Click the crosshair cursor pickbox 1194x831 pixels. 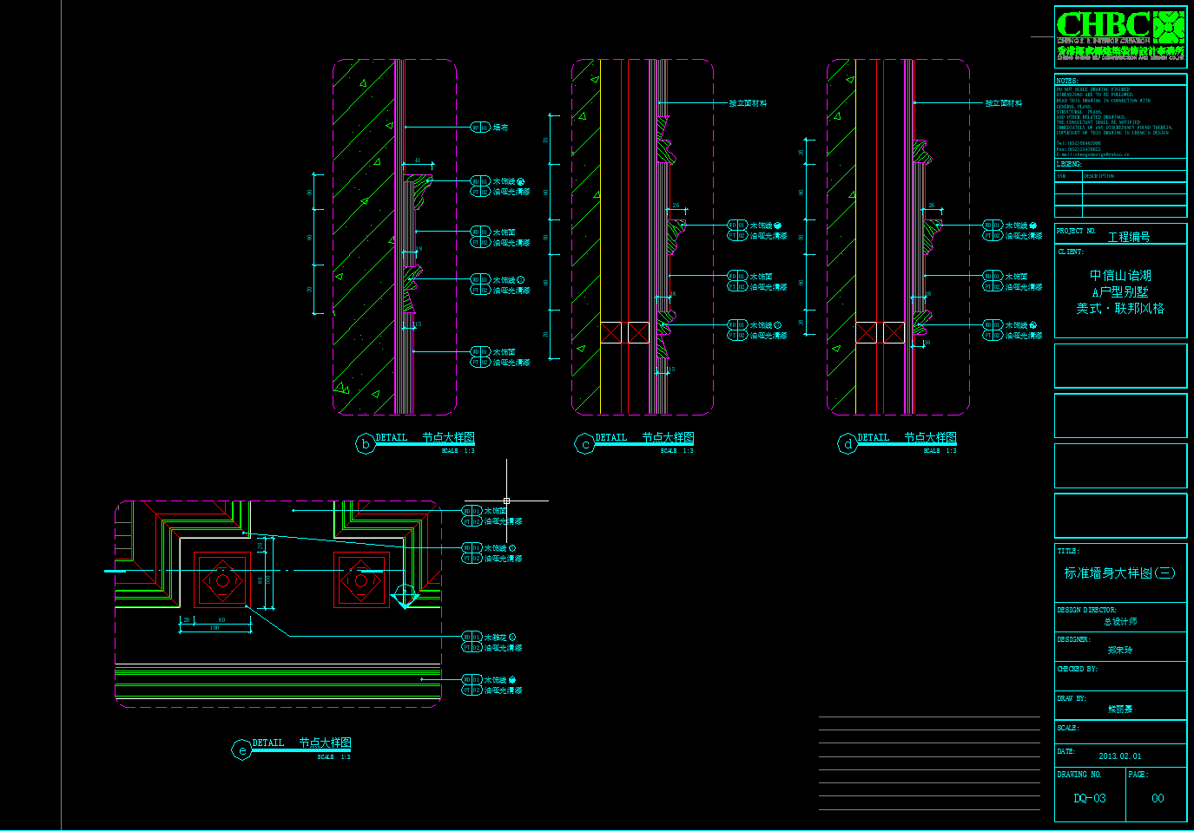[x=506, y=501]
